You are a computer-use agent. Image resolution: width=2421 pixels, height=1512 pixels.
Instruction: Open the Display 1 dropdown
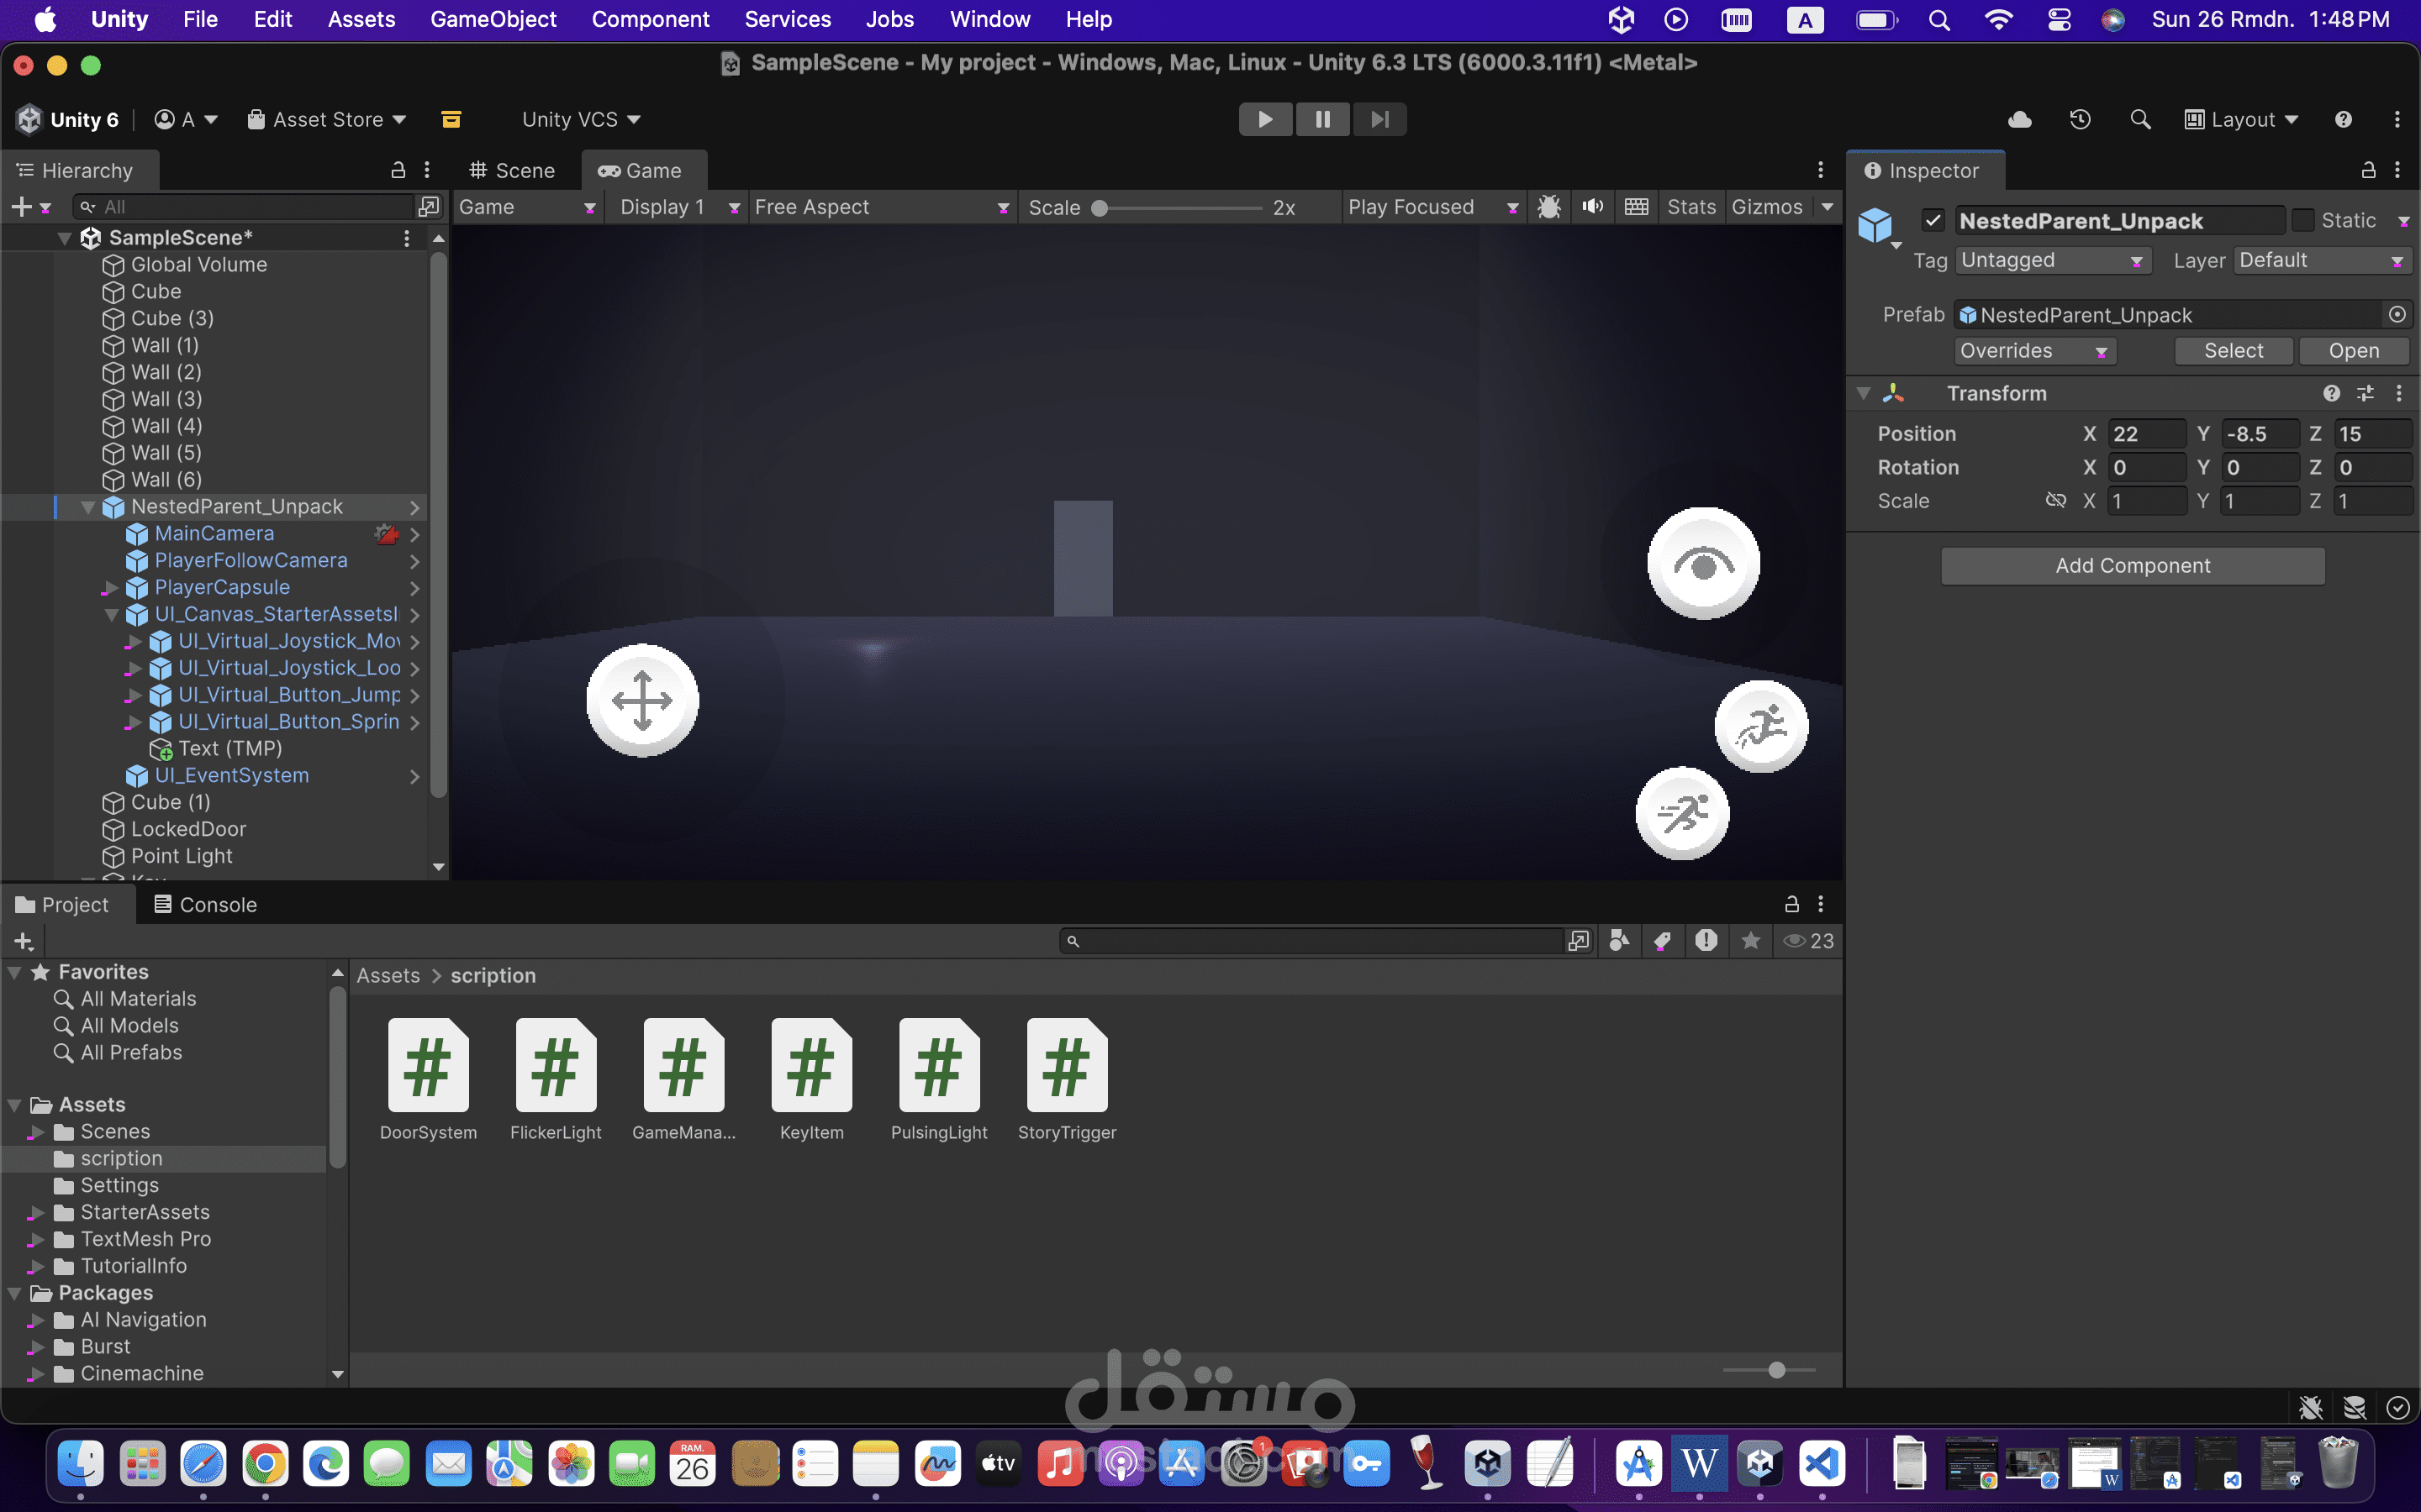pyautogui.click(x=678, y=207)
